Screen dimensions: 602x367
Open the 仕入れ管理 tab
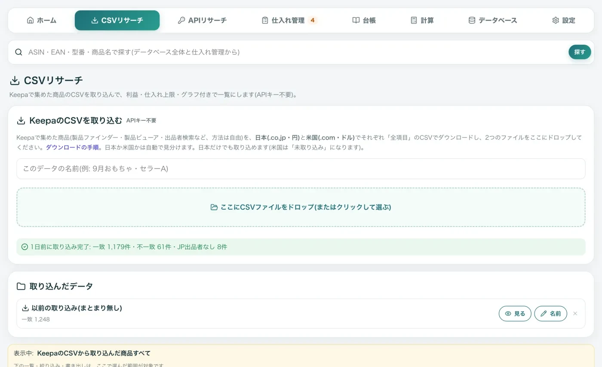tap(289, 20)
